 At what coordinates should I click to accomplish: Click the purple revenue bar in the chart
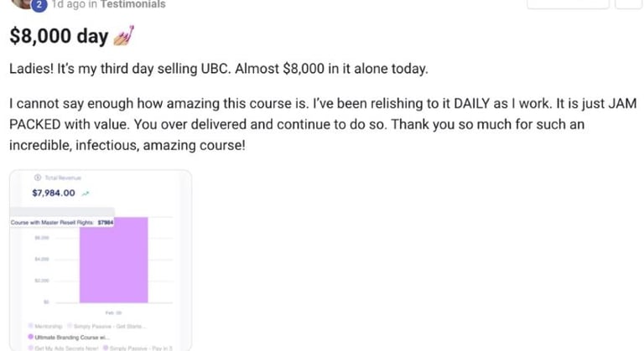pyautogui.click(x=114, y=260)
